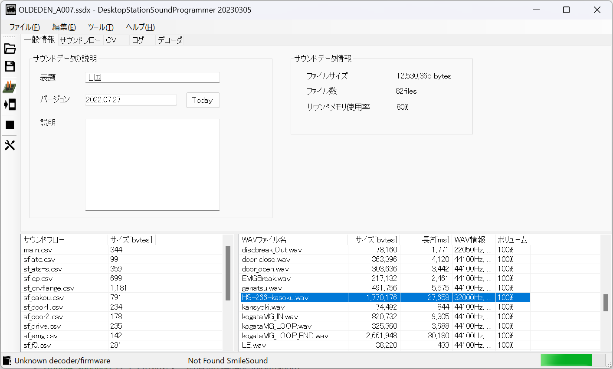Open the ツール(T) menu

click(x=101, y=27)
